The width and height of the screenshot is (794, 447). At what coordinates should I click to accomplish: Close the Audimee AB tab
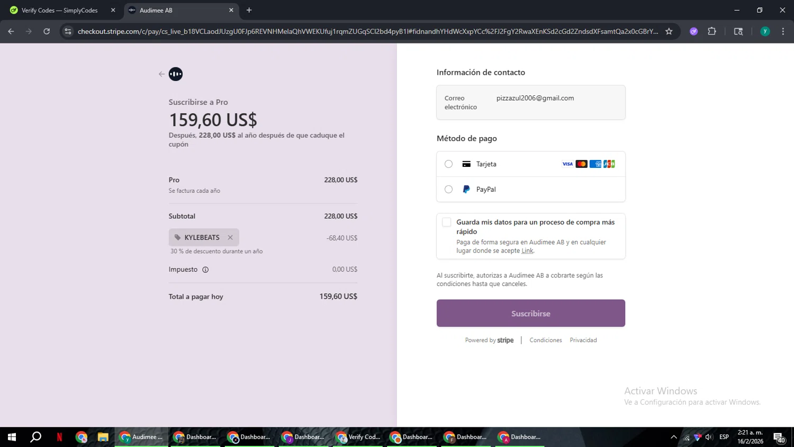[231, 10]
